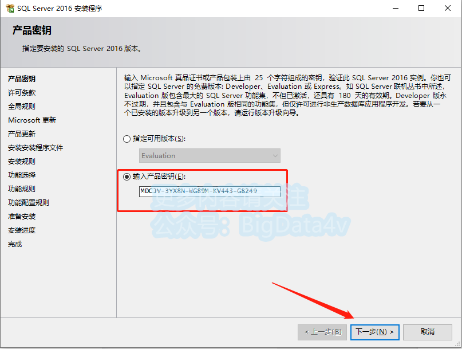Minimize the SQL Server 2016 setup window
Viewport: 462px width, 349px height.
tap(396, 8)
